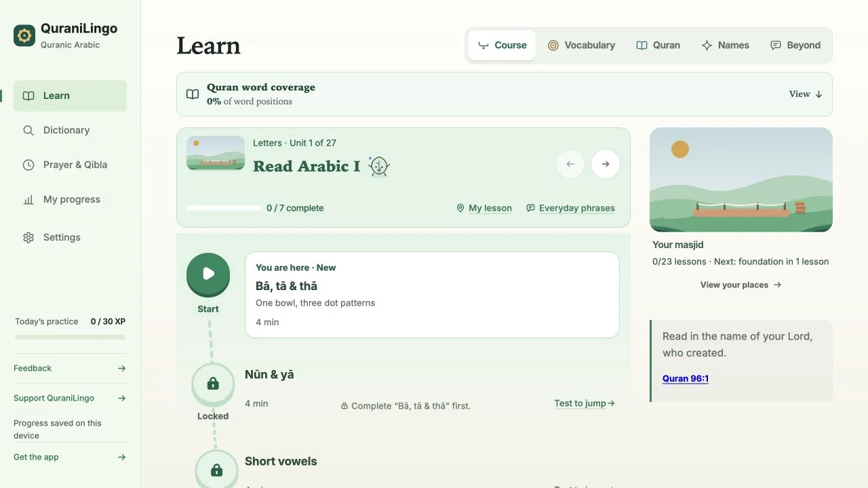
Task: Click the leaf mascot beside Read Arabic I
Action: coord(379,166)
